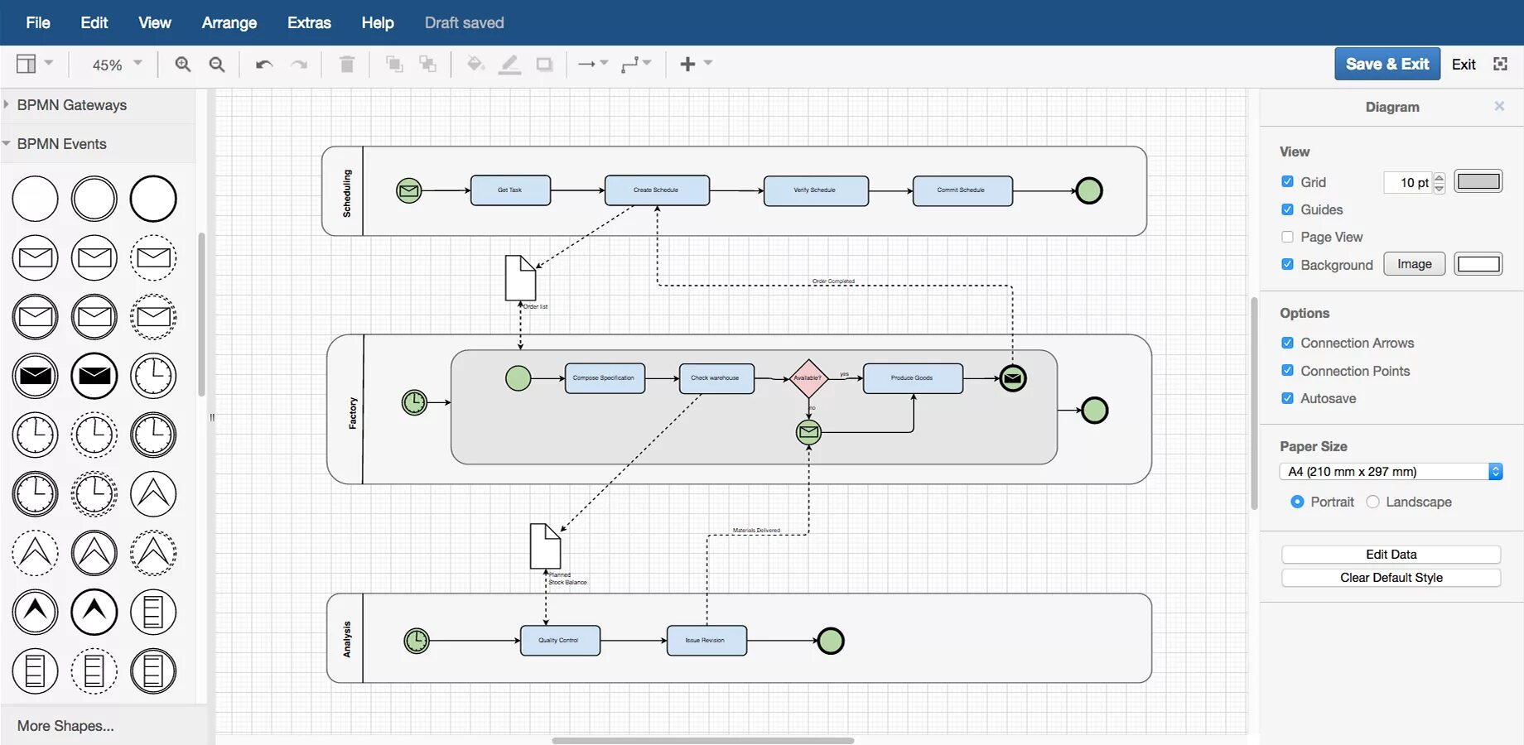This screenshot has width=1524, height=745.
Task: Open the File menu
Action: pos(38,22)
